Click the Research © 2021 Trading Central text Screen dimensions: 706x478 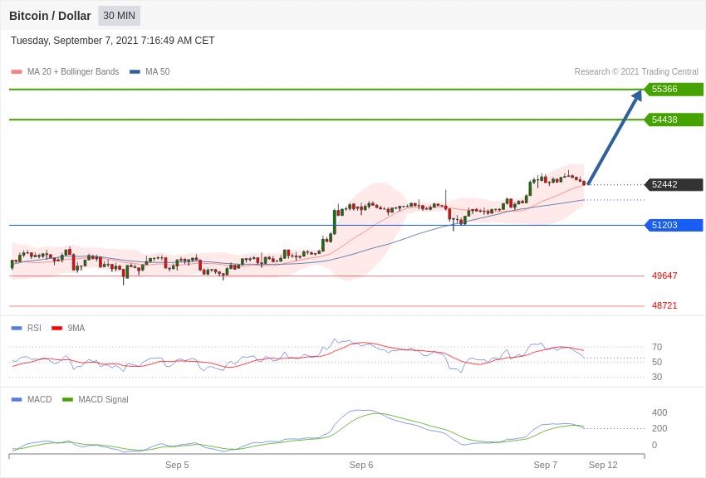pyautogui.click(x=636, y=72)
